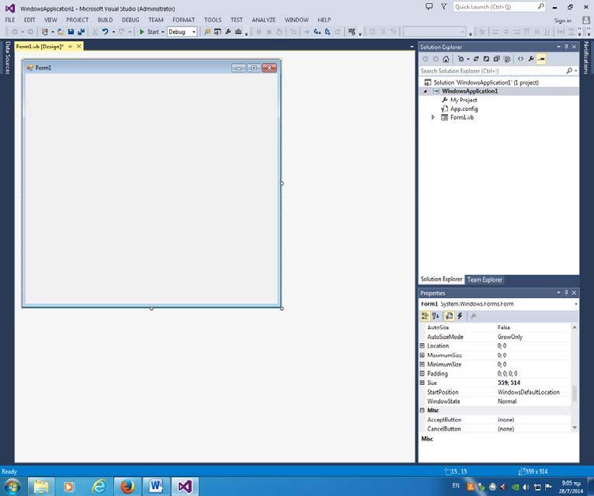Click the Step Into debug icon
This screenshot has height=496, width=594.
318,32
